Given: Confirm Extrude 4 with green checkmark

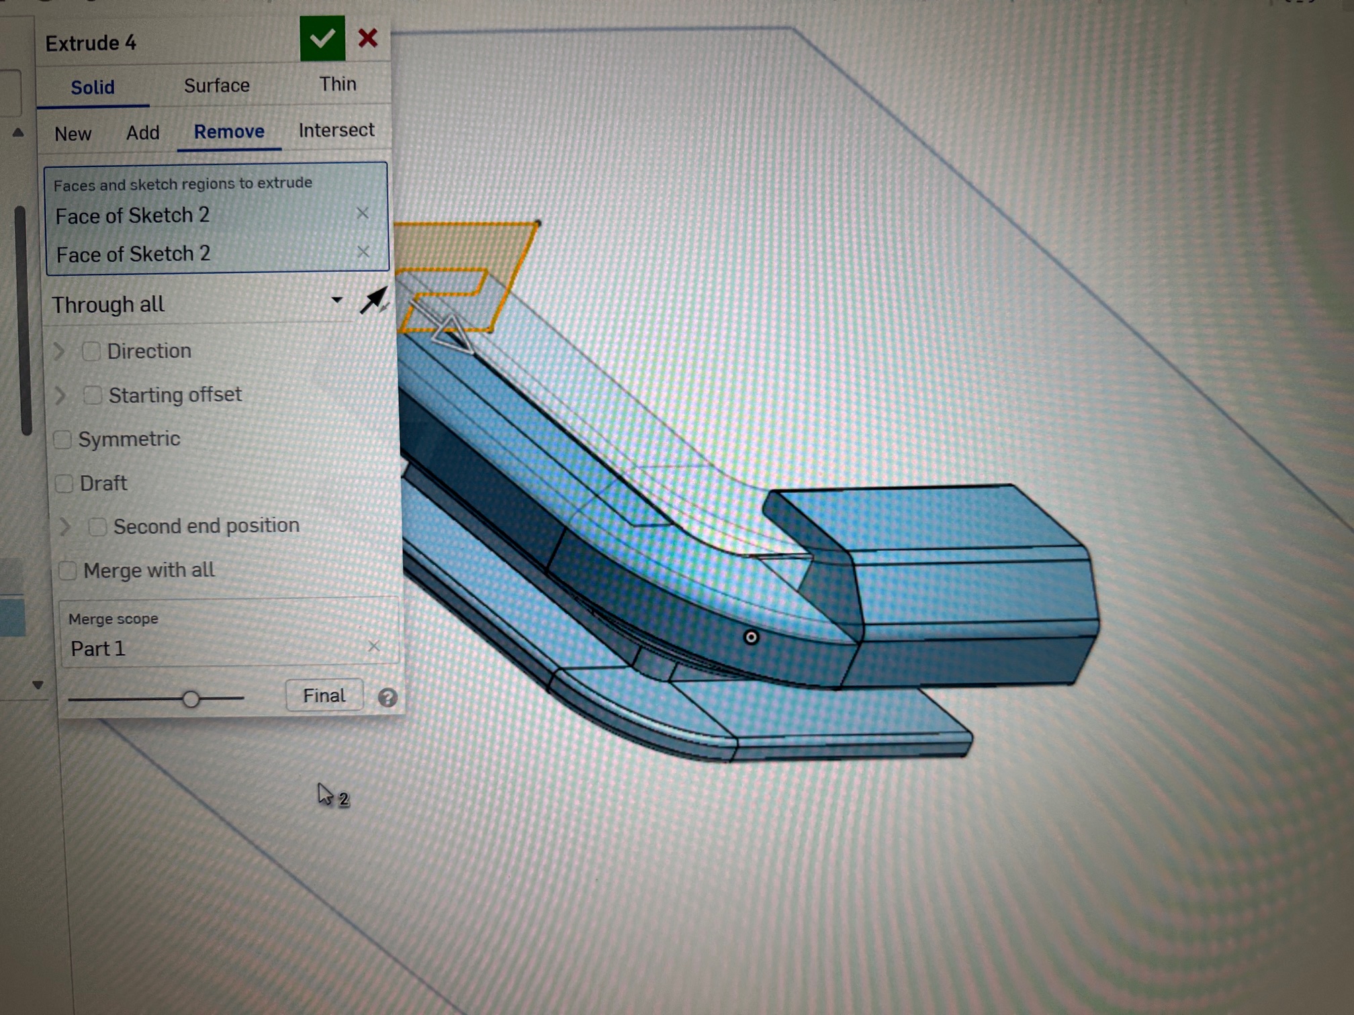Looking at the screenshot, I should (x=322, y=38).
